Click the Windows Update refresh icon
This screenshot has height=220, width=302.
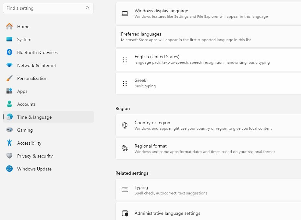(9, 169)
